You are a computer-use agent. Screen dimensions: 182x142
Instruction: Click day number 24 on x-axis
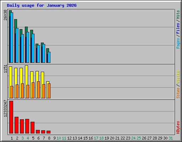(x=133, y=138)
